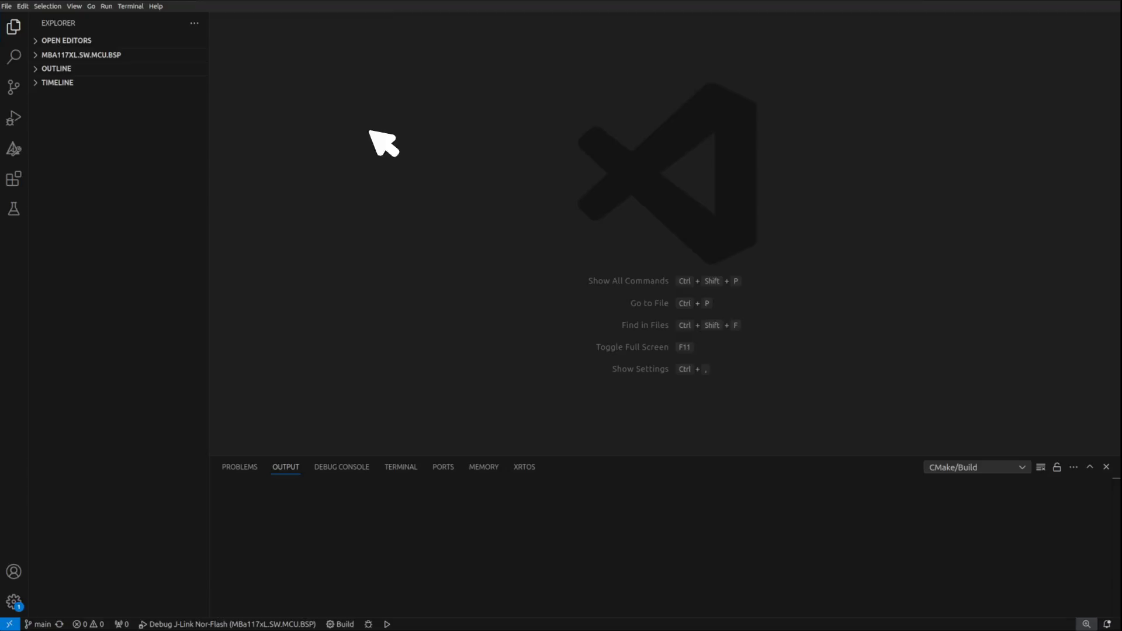Open the Search view
The width and height of the screenshot is (1122, 631).
(13, 57)
